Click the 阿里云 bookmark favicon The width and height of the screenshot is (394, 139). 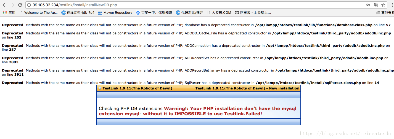click(x=237, y=12)
